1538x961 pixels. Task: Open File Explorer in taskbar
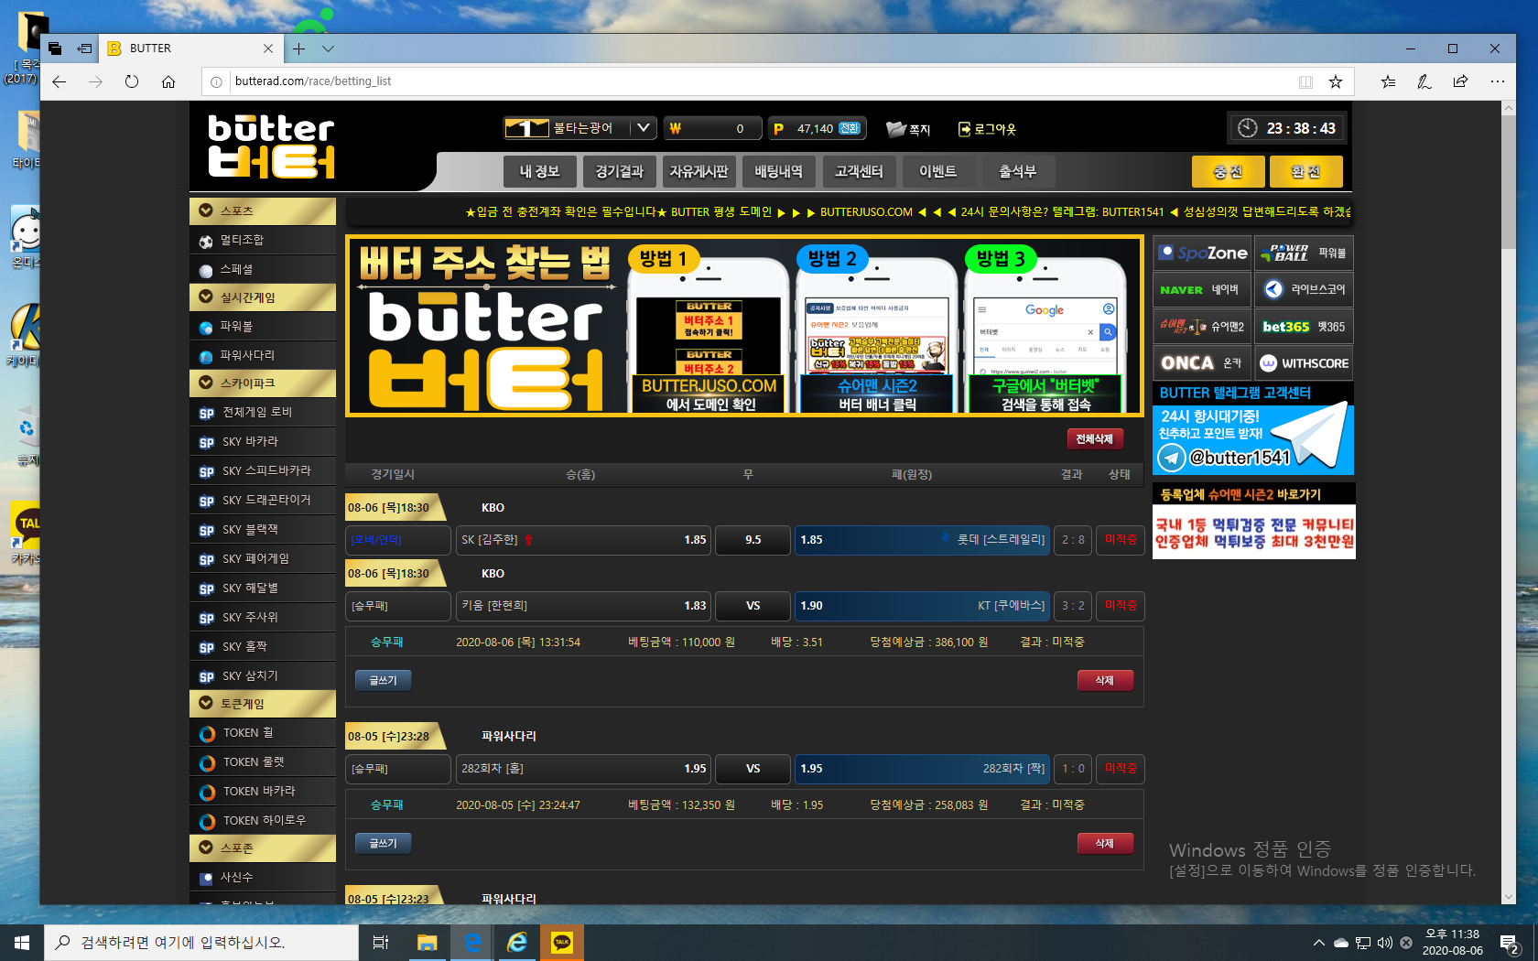427,942
